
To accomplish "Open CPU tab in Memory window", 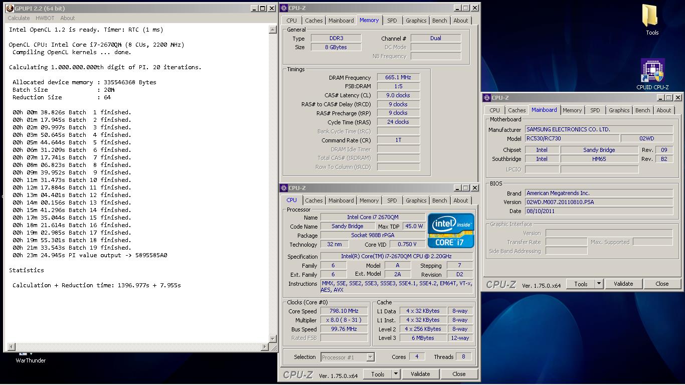I will point(291,21).
